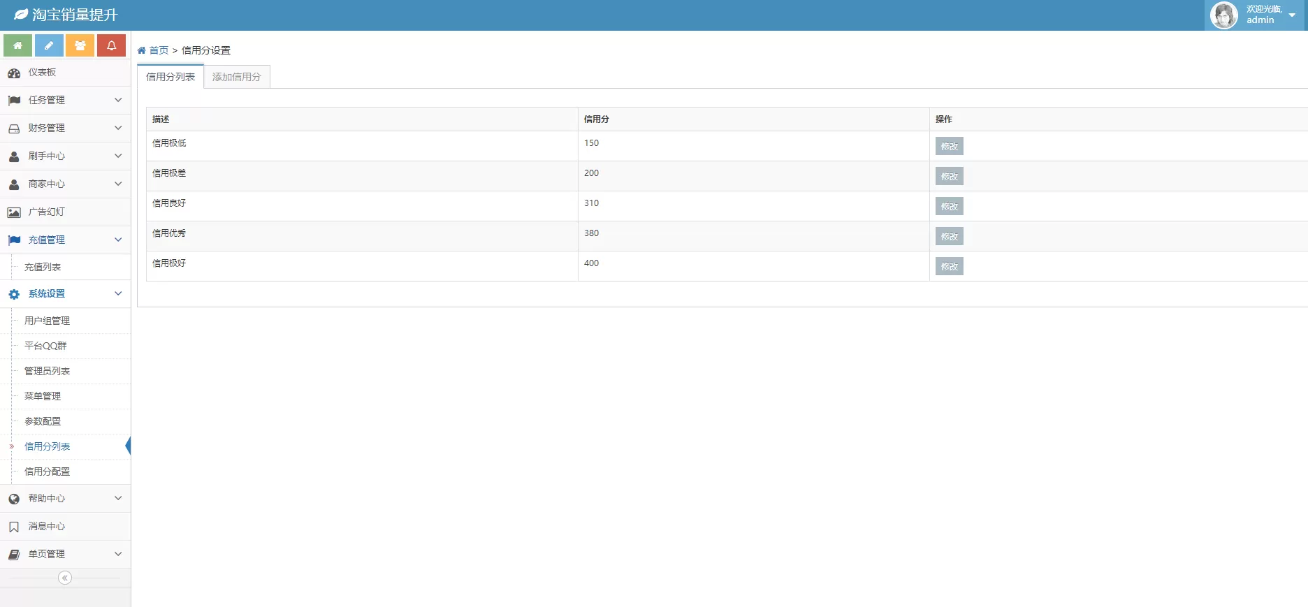Open the admin user dropdown arrow
The height and width of the screenshot is (607, 1308).
[x=1292, y=15]
